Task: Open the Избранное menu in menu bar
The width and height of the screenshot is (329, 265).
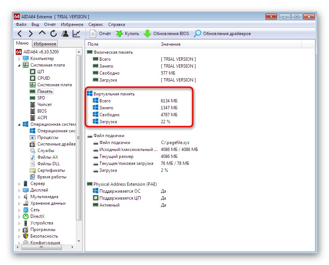Action: pyautogui.click(x=72, y=24)
